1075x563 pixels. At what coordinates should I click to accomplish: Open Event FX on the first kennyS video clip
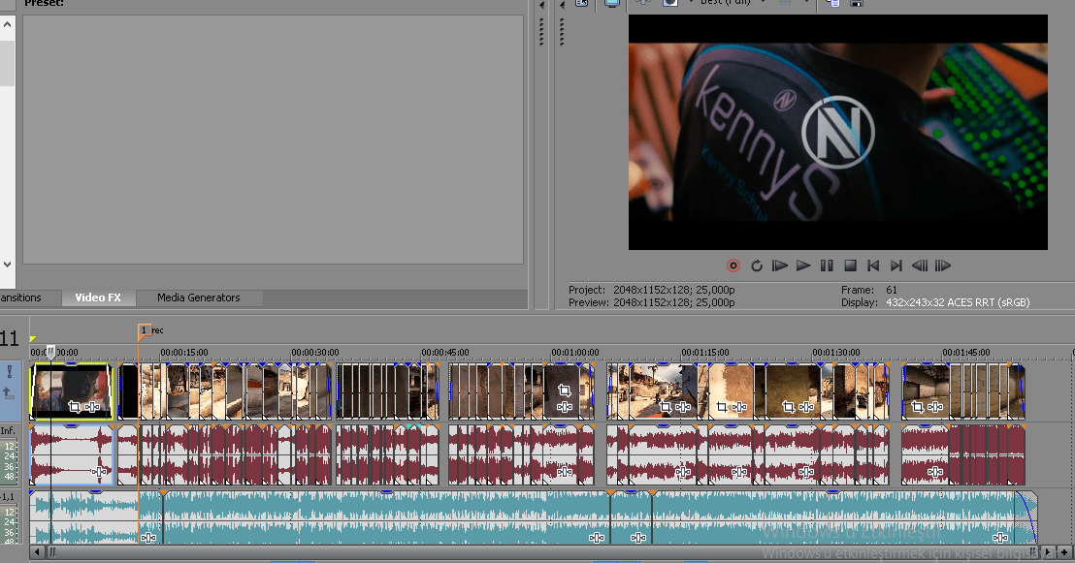click(x=92, y=408)
